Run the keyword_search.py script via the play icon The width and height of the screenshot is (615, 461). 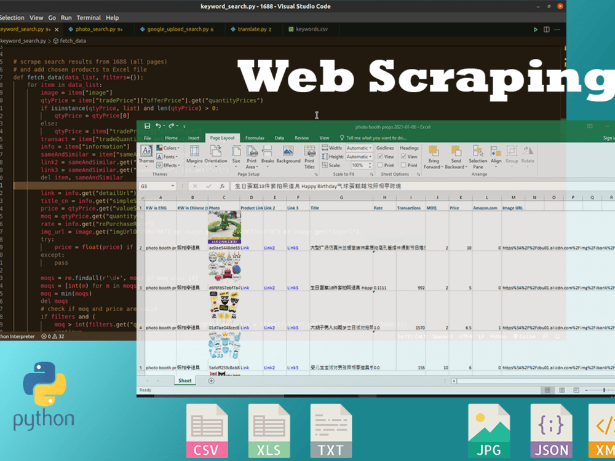point(536,28)
